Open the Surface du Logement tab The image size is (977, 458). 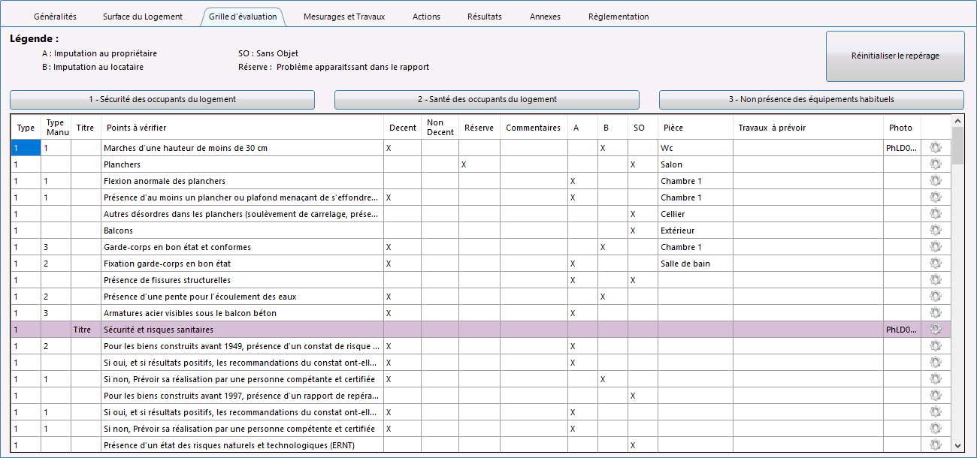click(143, 17)
